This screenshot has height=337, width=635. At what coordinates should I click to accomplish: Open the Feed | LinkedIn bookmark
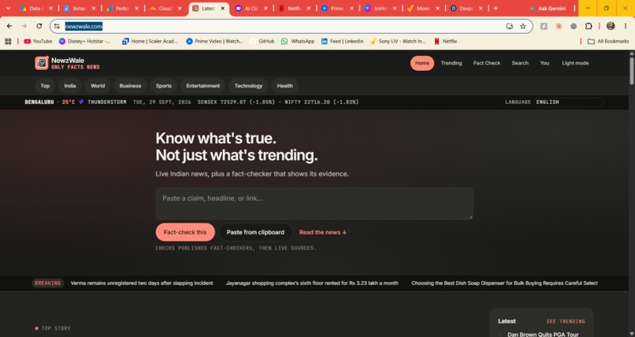click(342, 41)
